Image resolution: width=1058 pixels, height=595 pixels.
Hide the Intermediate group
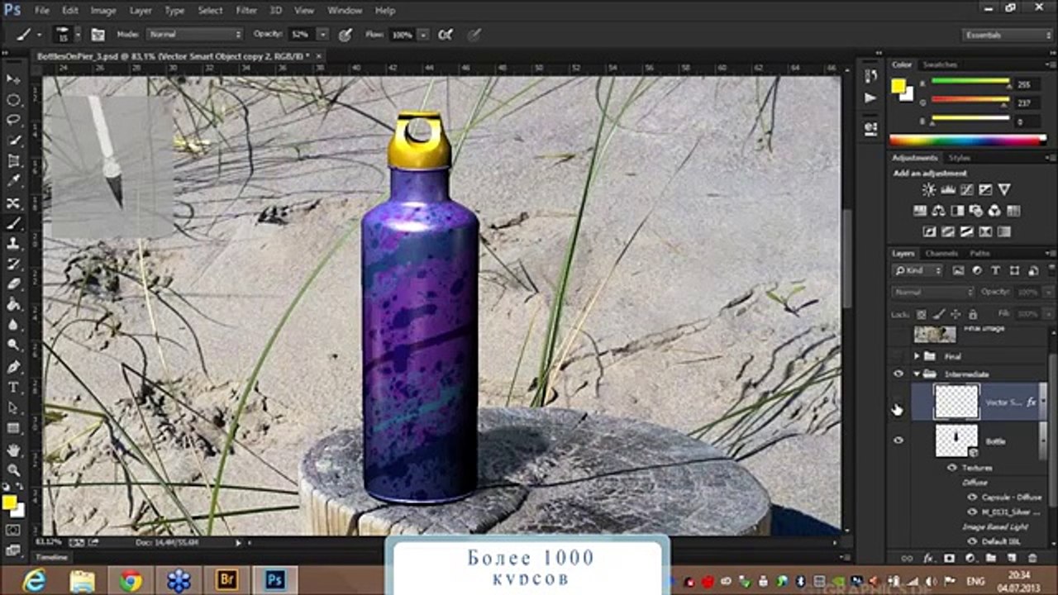(898, 374)
